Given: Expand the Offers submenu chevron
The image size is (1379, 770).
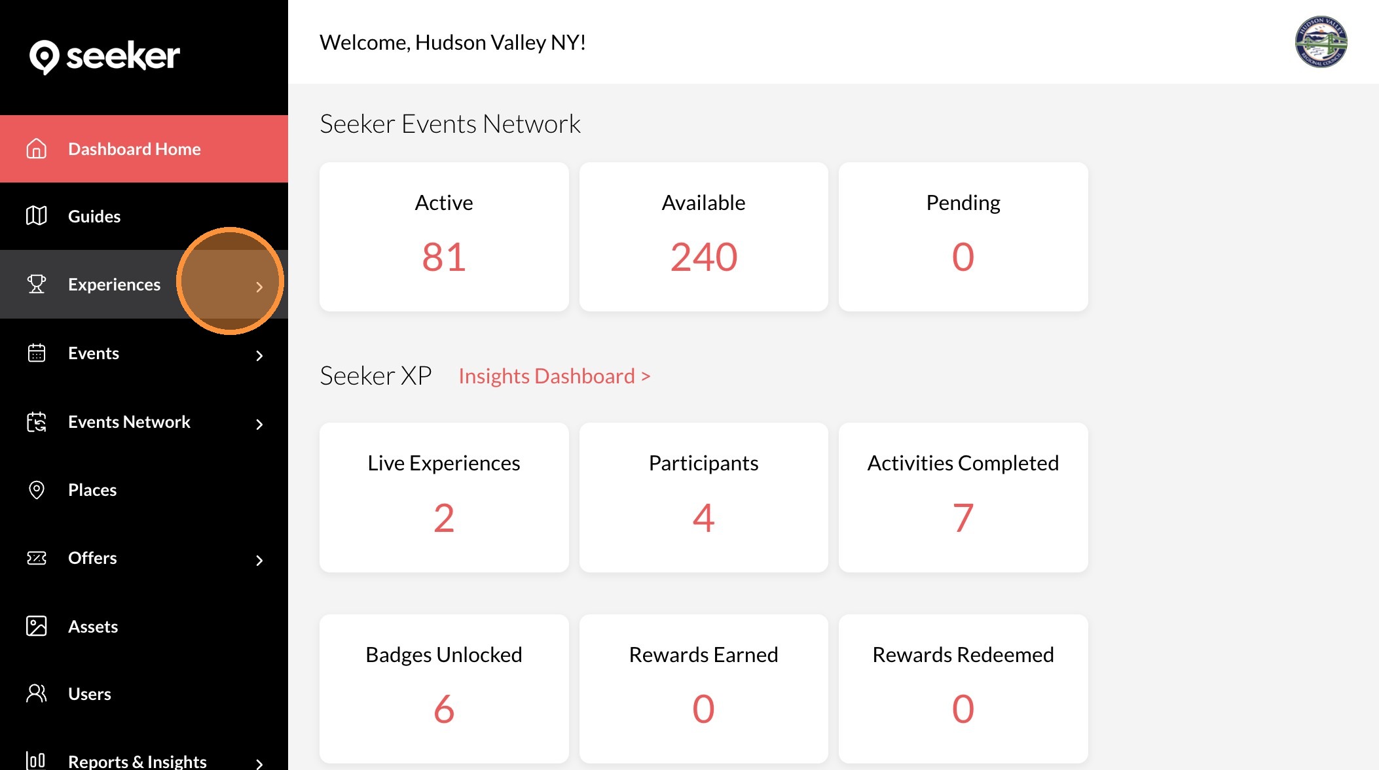Looking at the screenshot, I should tap(259, 560).
